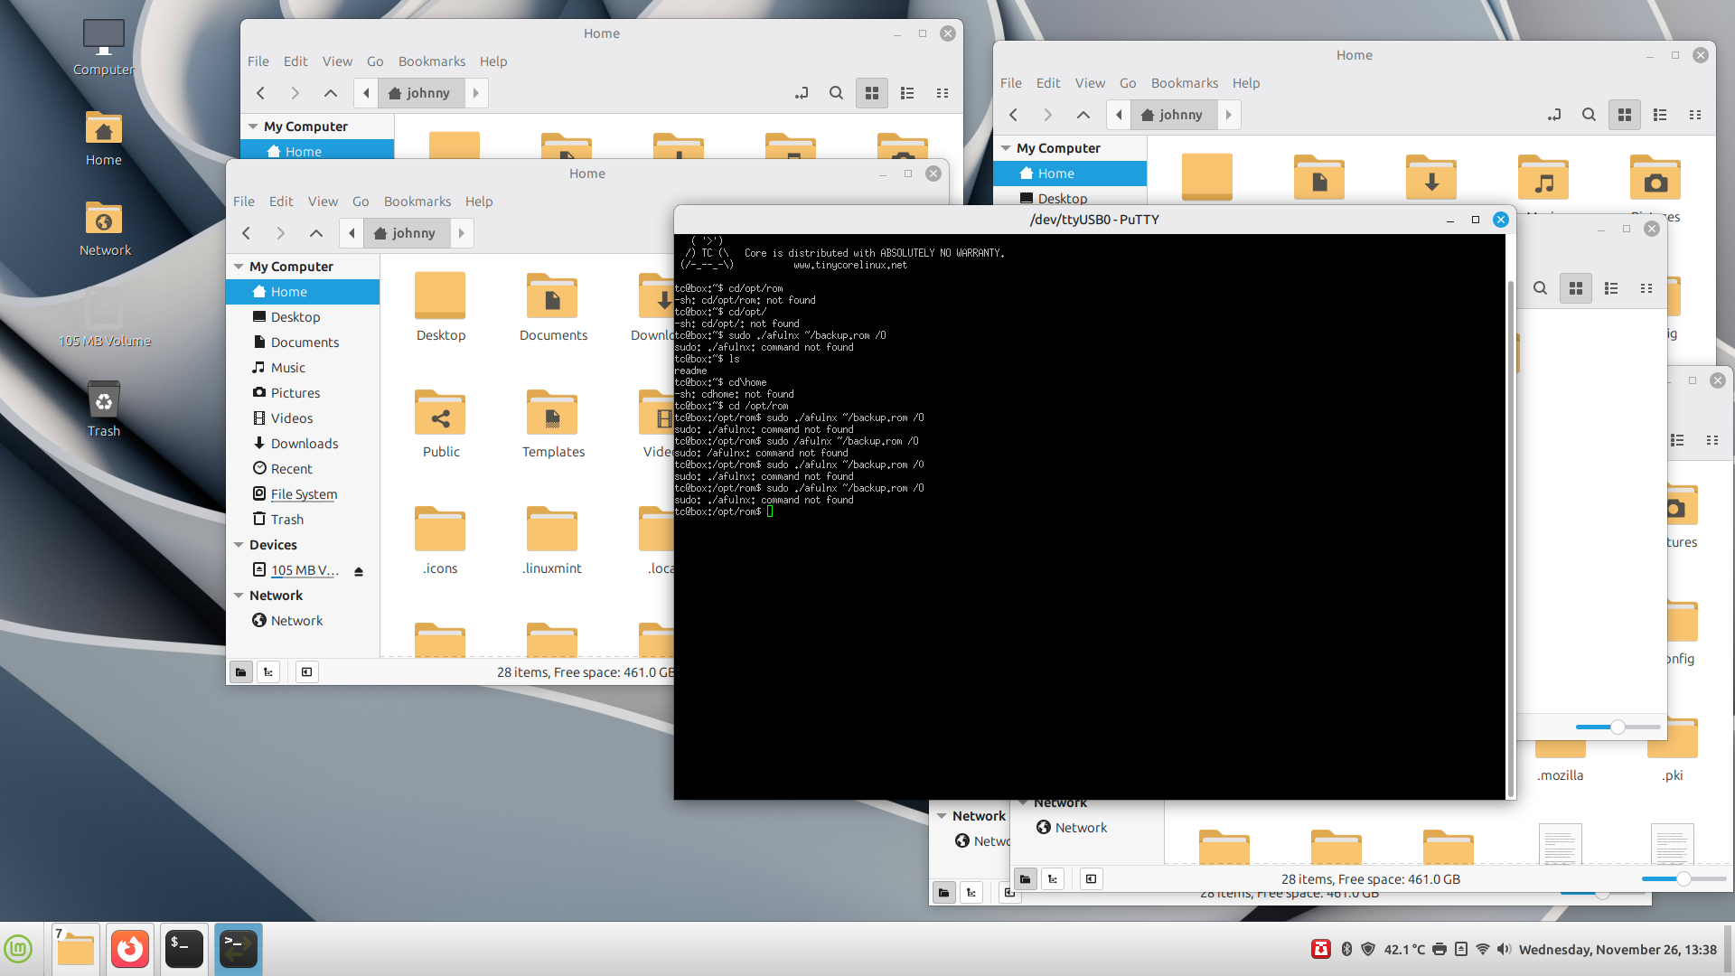Open the Go menu in Nemo

(x=361, y=201)
